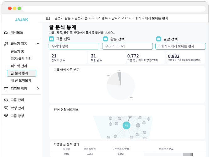Open 학생 관리 in the sidebar
The height and width of the screenshot is (157, 209).
point(17,108)
